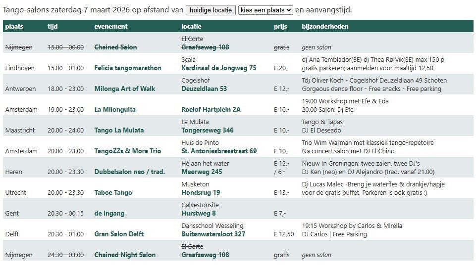Viewport: 476px width, 266px height.
Task: Open the Dubbelsalon neo / trad. link
Action: tap(130, 172)
